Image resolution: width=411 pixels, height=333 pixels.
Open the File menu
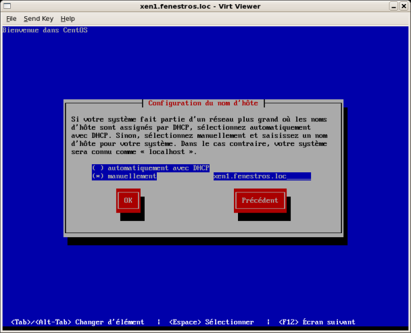(x=11, y=19)
